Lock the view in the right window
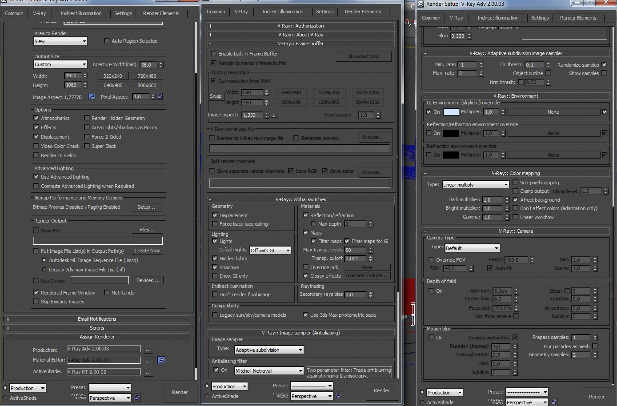 [x=553, y=402]
